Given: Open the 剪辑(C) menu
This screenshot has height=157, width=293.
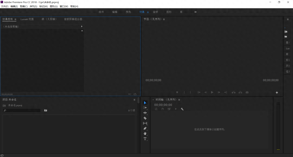Looking at the screenshot, I should [x=24, y=6].
